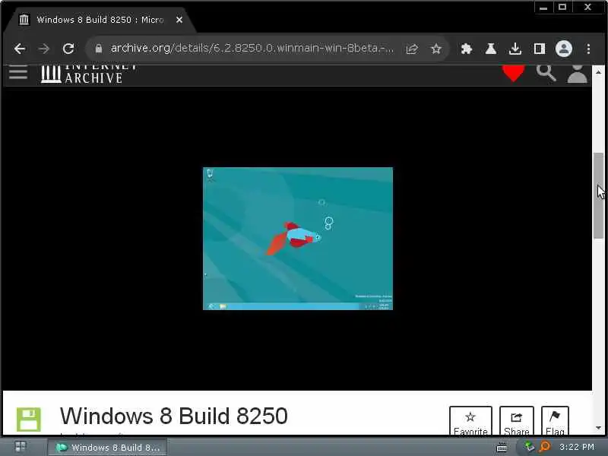Image resolution: width=608 pixels, height=456 pixels.
Task: Click the vertical scrollbar thumb
Action: tap(598, 196)
